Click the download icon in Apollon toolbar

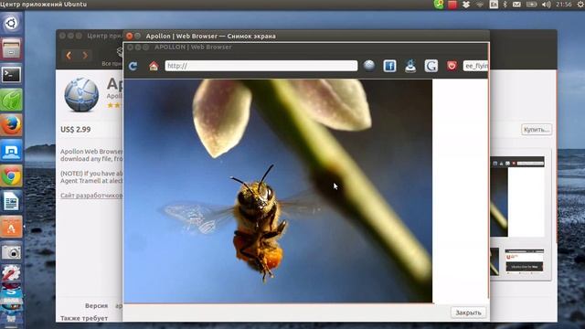410,66
